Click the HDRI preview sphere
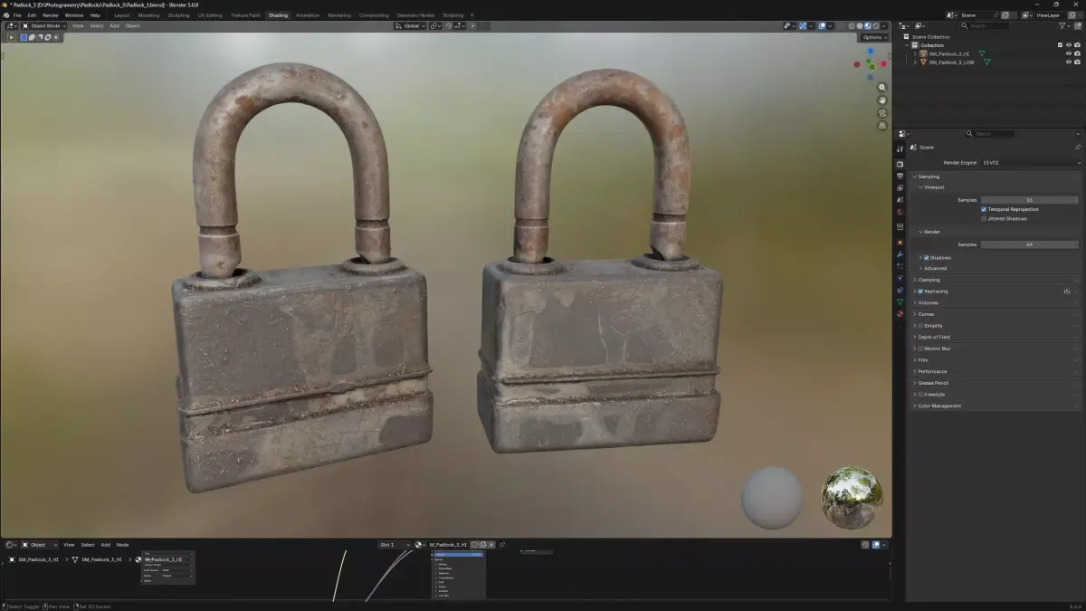This screenshot has height=611, width=1086. click(x=851, y=497)
